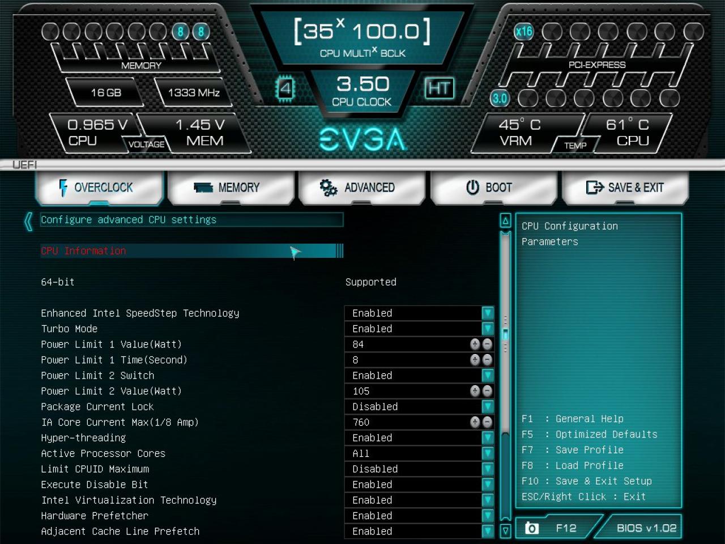
Task: Click the scroll down arrow of settings list
Action: (x=505, y=531)
